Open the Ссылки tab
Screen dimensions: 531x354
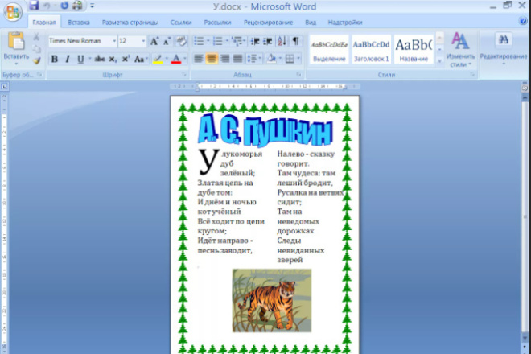point(181,23)
